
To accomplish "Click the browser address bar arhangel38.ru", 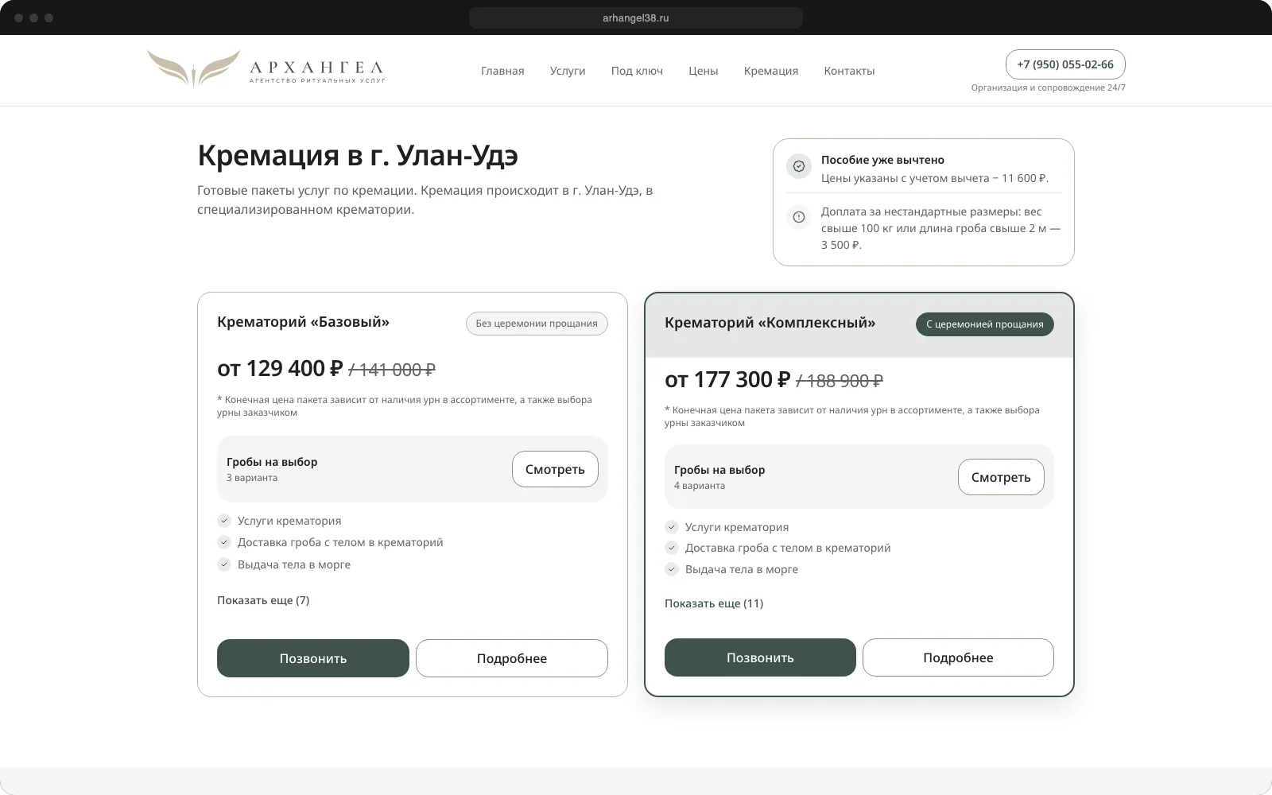I will point(636,17).
